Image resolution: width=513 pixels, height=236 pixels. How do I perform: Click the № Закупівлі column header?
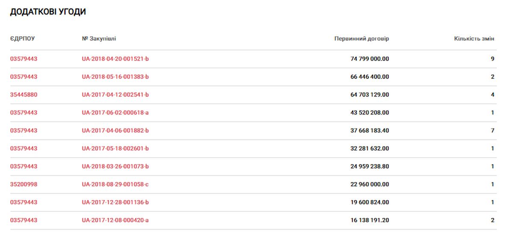pos(99,39)
